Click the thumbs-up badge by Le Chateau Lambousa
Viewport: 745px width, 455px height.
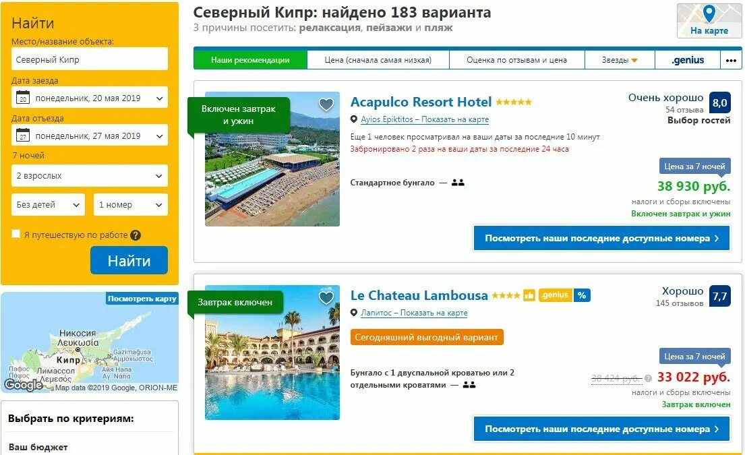529,295
